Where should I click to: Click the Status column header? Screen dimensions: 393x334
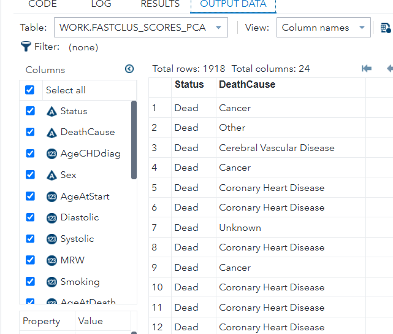click(x=189, y=85)
